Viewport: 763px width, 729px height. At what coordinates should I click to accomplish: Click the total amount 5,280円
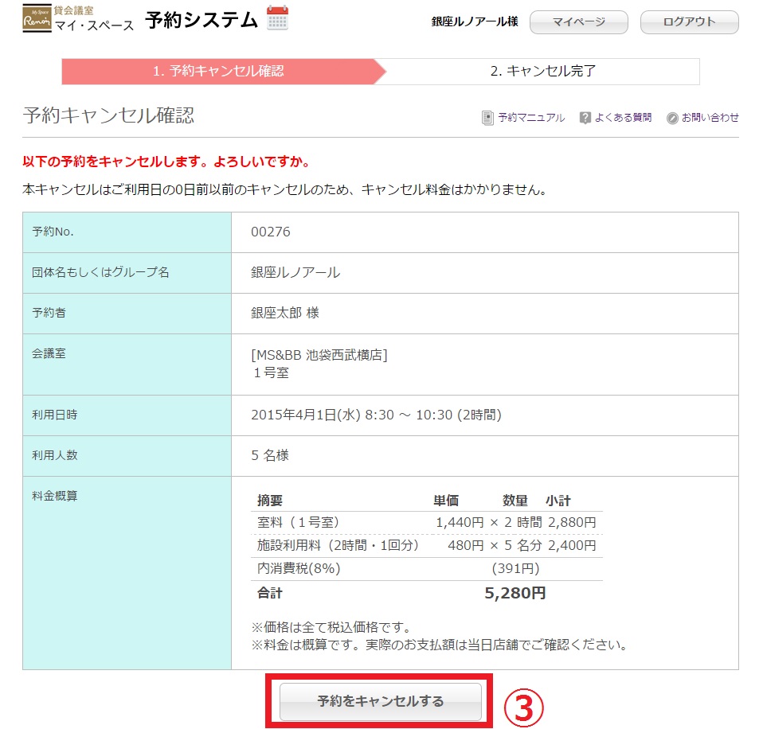coord(515,593)
